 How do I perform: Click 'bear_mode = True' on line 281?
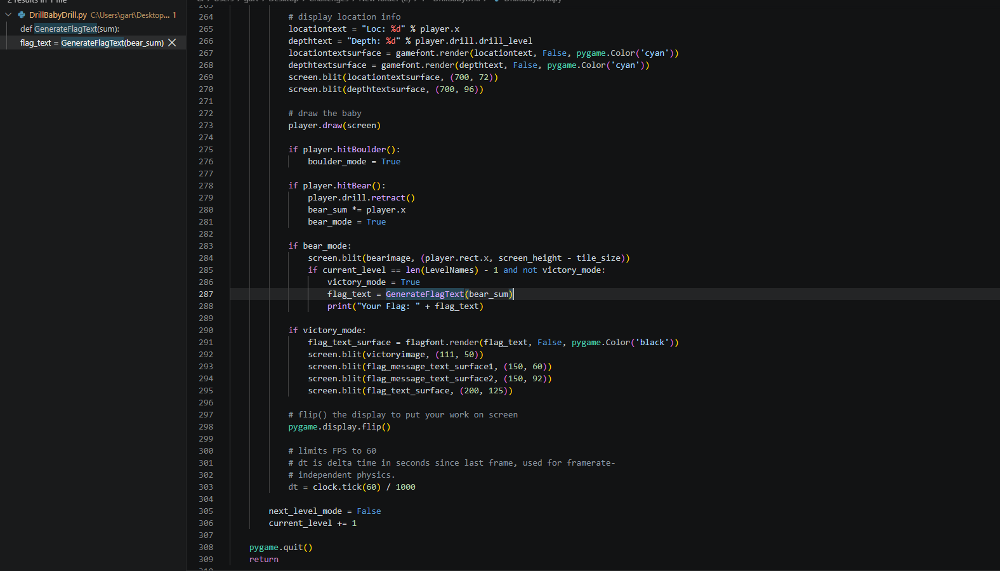pos(347,221)
